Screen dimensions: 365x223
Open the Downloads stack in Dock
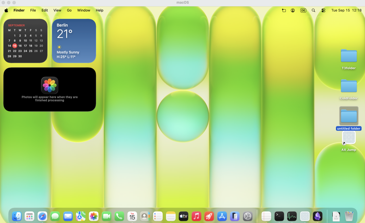(336, 216)
